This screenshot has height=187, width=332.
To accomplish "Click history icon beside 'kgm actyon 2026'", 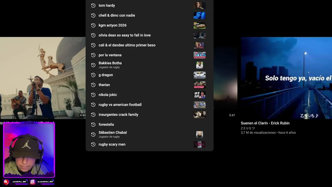I will (x=93, y=25).
